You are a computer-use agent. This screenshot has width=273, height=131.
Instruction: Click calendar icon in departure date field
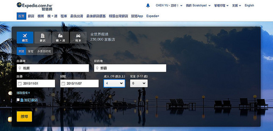point(20,83)
